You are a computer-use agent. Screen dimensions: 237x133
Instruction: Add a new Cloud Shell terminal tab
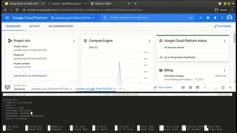(120, 89)
